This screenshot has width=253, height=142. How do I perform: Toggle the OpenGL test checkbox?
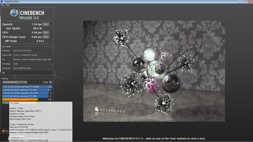point(51,24)
